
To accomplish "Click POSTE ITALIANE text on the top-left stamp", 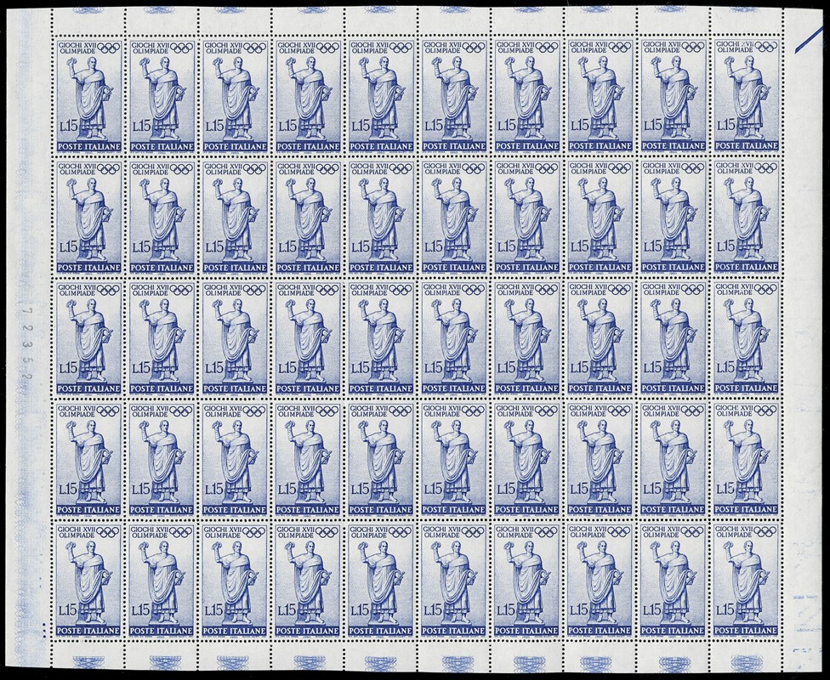I will pyautogui.click(x=88, y=145).
